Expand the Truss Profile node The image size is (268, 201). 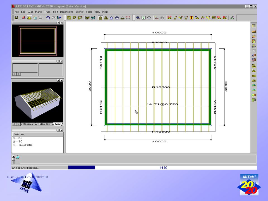pyautogui.click(x=14, y=145)
